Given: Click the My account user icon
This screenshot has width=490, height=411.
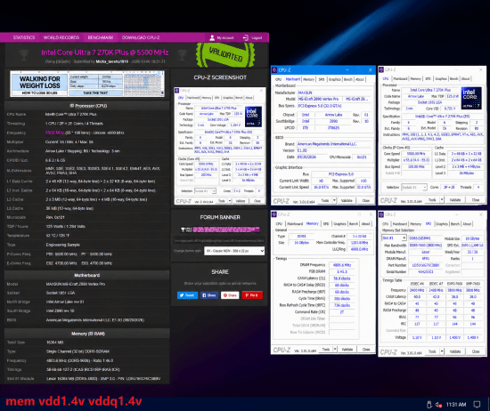Looking at the screenshot, I should tap(212, 37).
